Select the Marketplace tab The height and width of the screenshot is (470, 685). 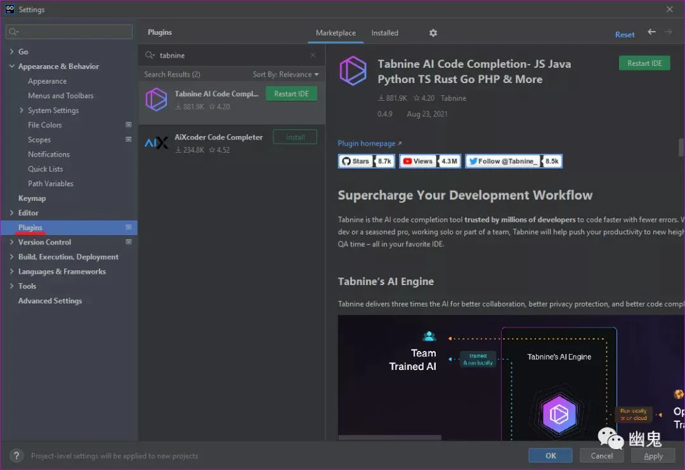[x=336, y=33]
